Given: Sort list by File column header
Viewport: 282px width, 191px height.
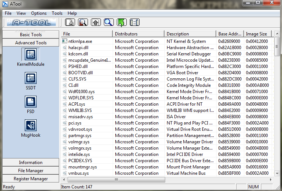Looking at the screenshot, I should coord(87,34).
